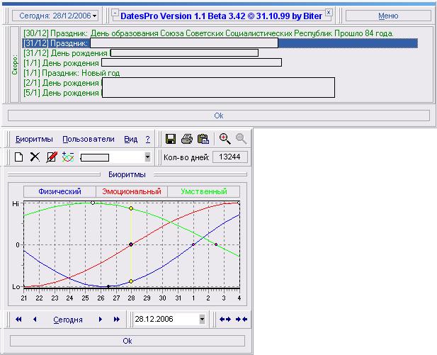The width and height of the screenshot is (437, 355).
Task: Zoom in with the magnifier plus icon
Action: (x=225, y=139)
